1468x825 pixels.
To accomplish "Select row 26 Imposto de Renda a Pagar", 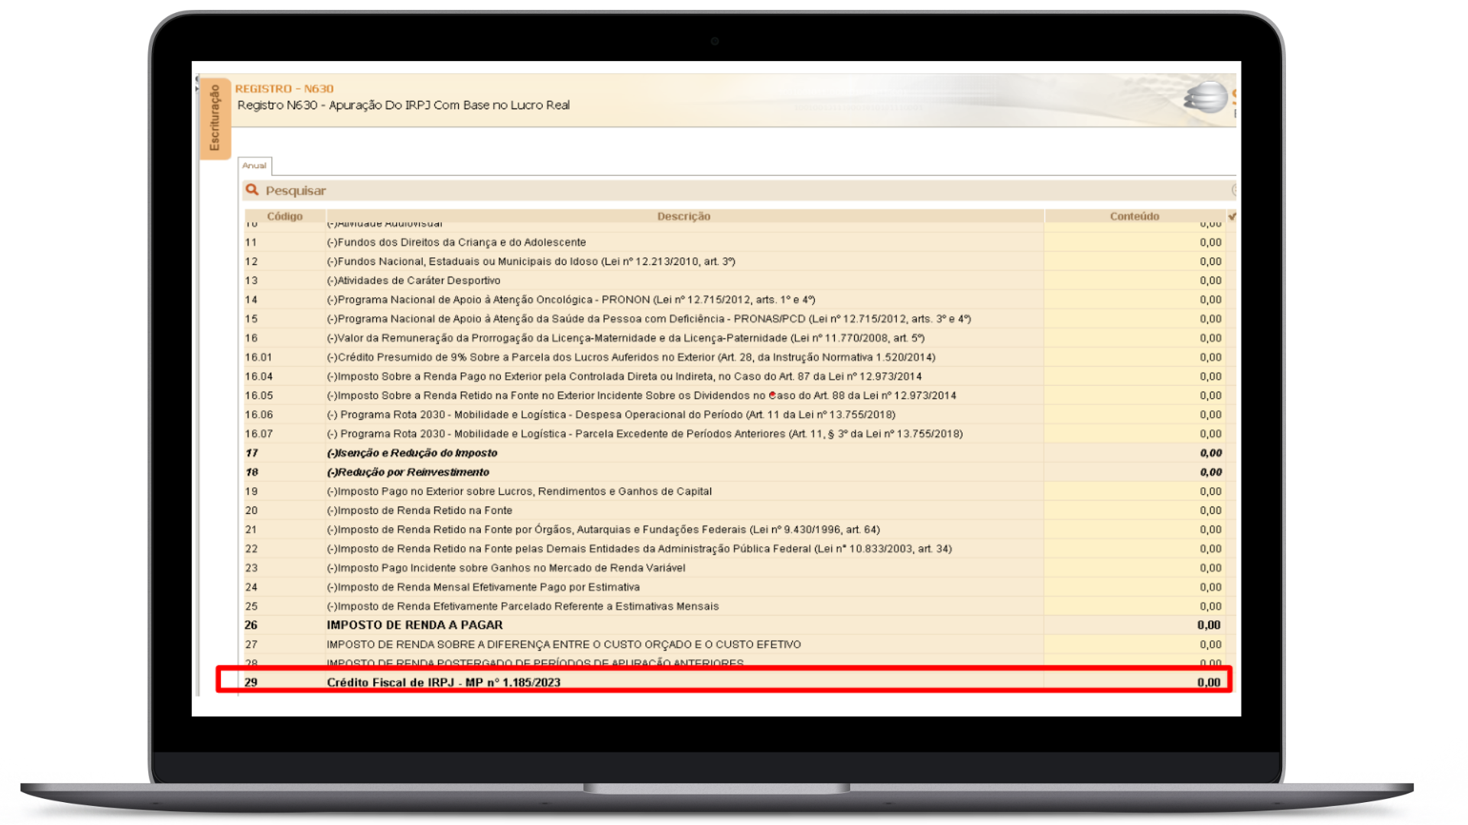I will click(414, 625).
